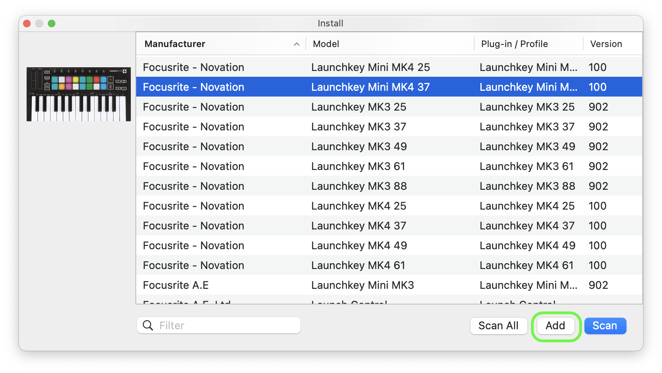Click the Launchkey MK4 61 profile cell
This screenshot has width=662, height=373.
(527, 265)
